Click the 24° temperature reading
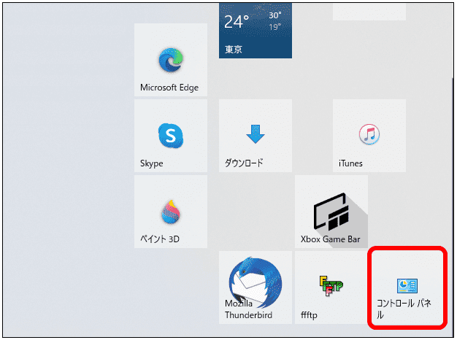 [237, 22]
